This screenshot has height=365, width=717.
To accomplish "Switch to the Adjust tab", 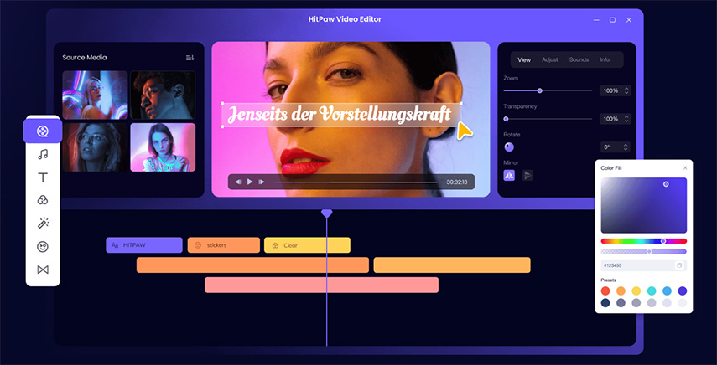I will coord(549,59).
